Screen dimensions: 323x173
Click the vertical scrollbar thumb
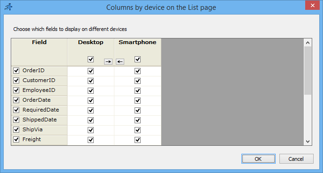308,70
